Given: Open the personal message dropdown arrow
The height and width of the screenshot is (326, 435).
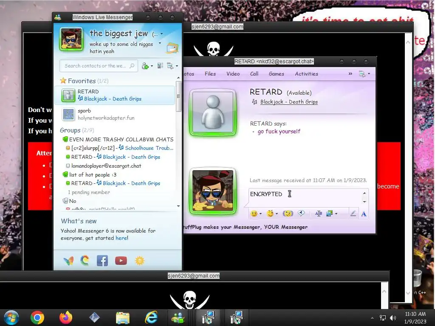Looking at the screenshot, I should tap(160, 43).
